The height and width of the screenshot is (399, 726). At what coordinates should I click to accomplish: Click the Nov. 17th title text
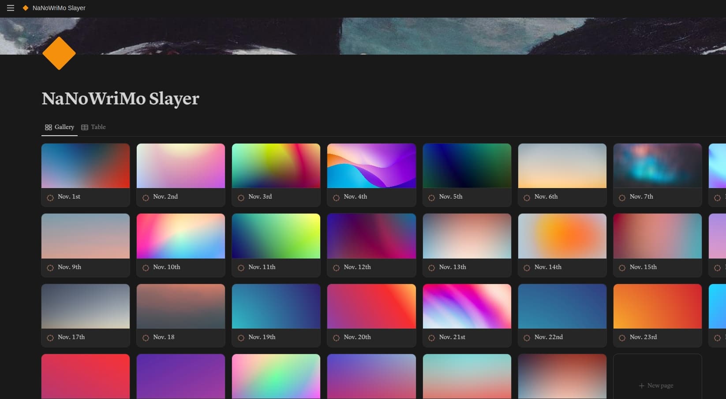[71, 337]
